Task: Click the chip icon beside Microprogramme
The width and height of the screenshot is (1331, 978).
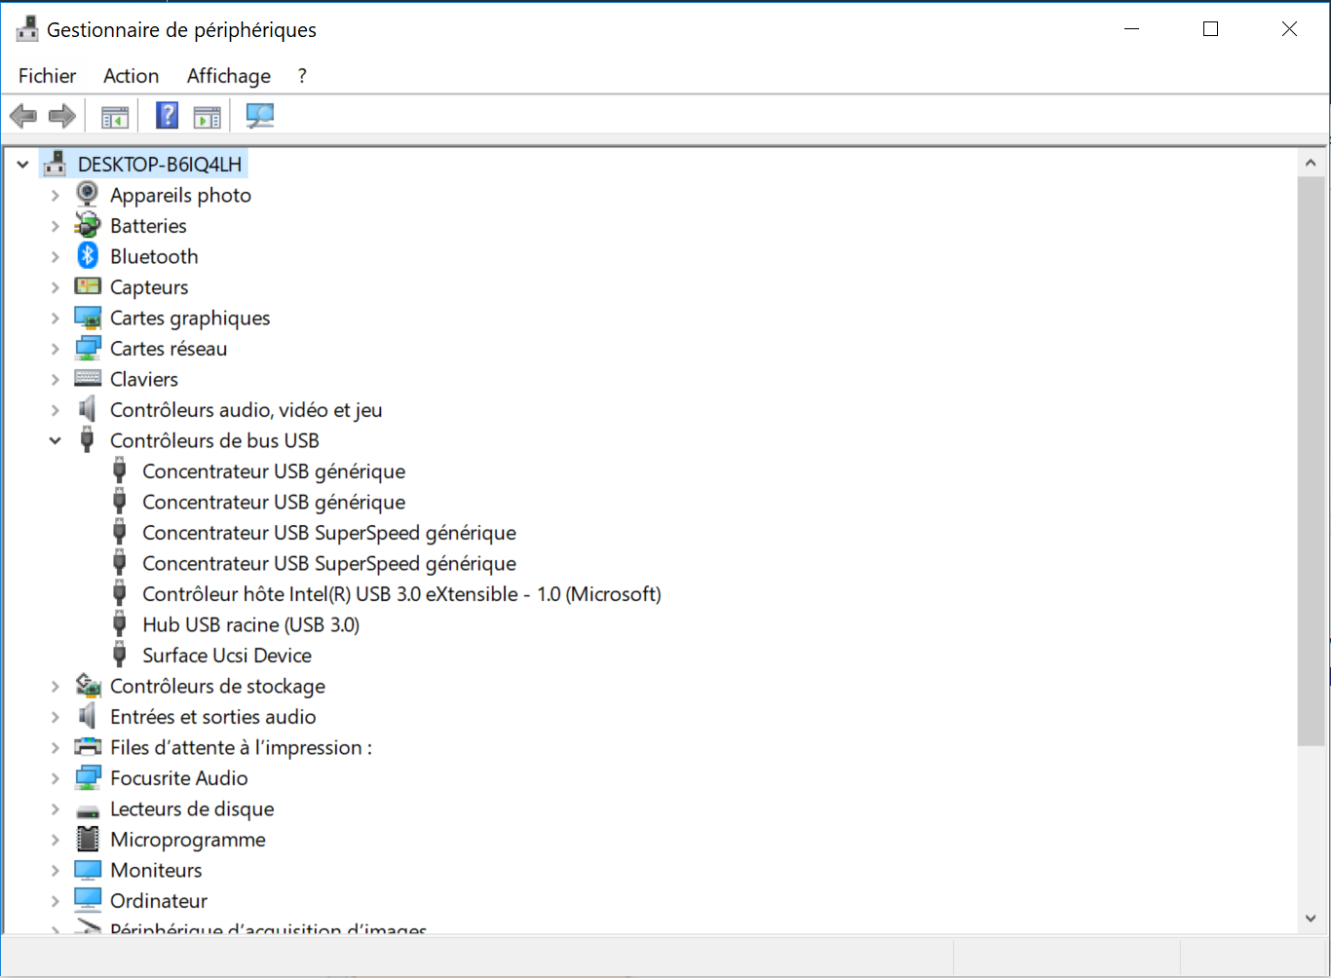Action: [x=88, y=839]
